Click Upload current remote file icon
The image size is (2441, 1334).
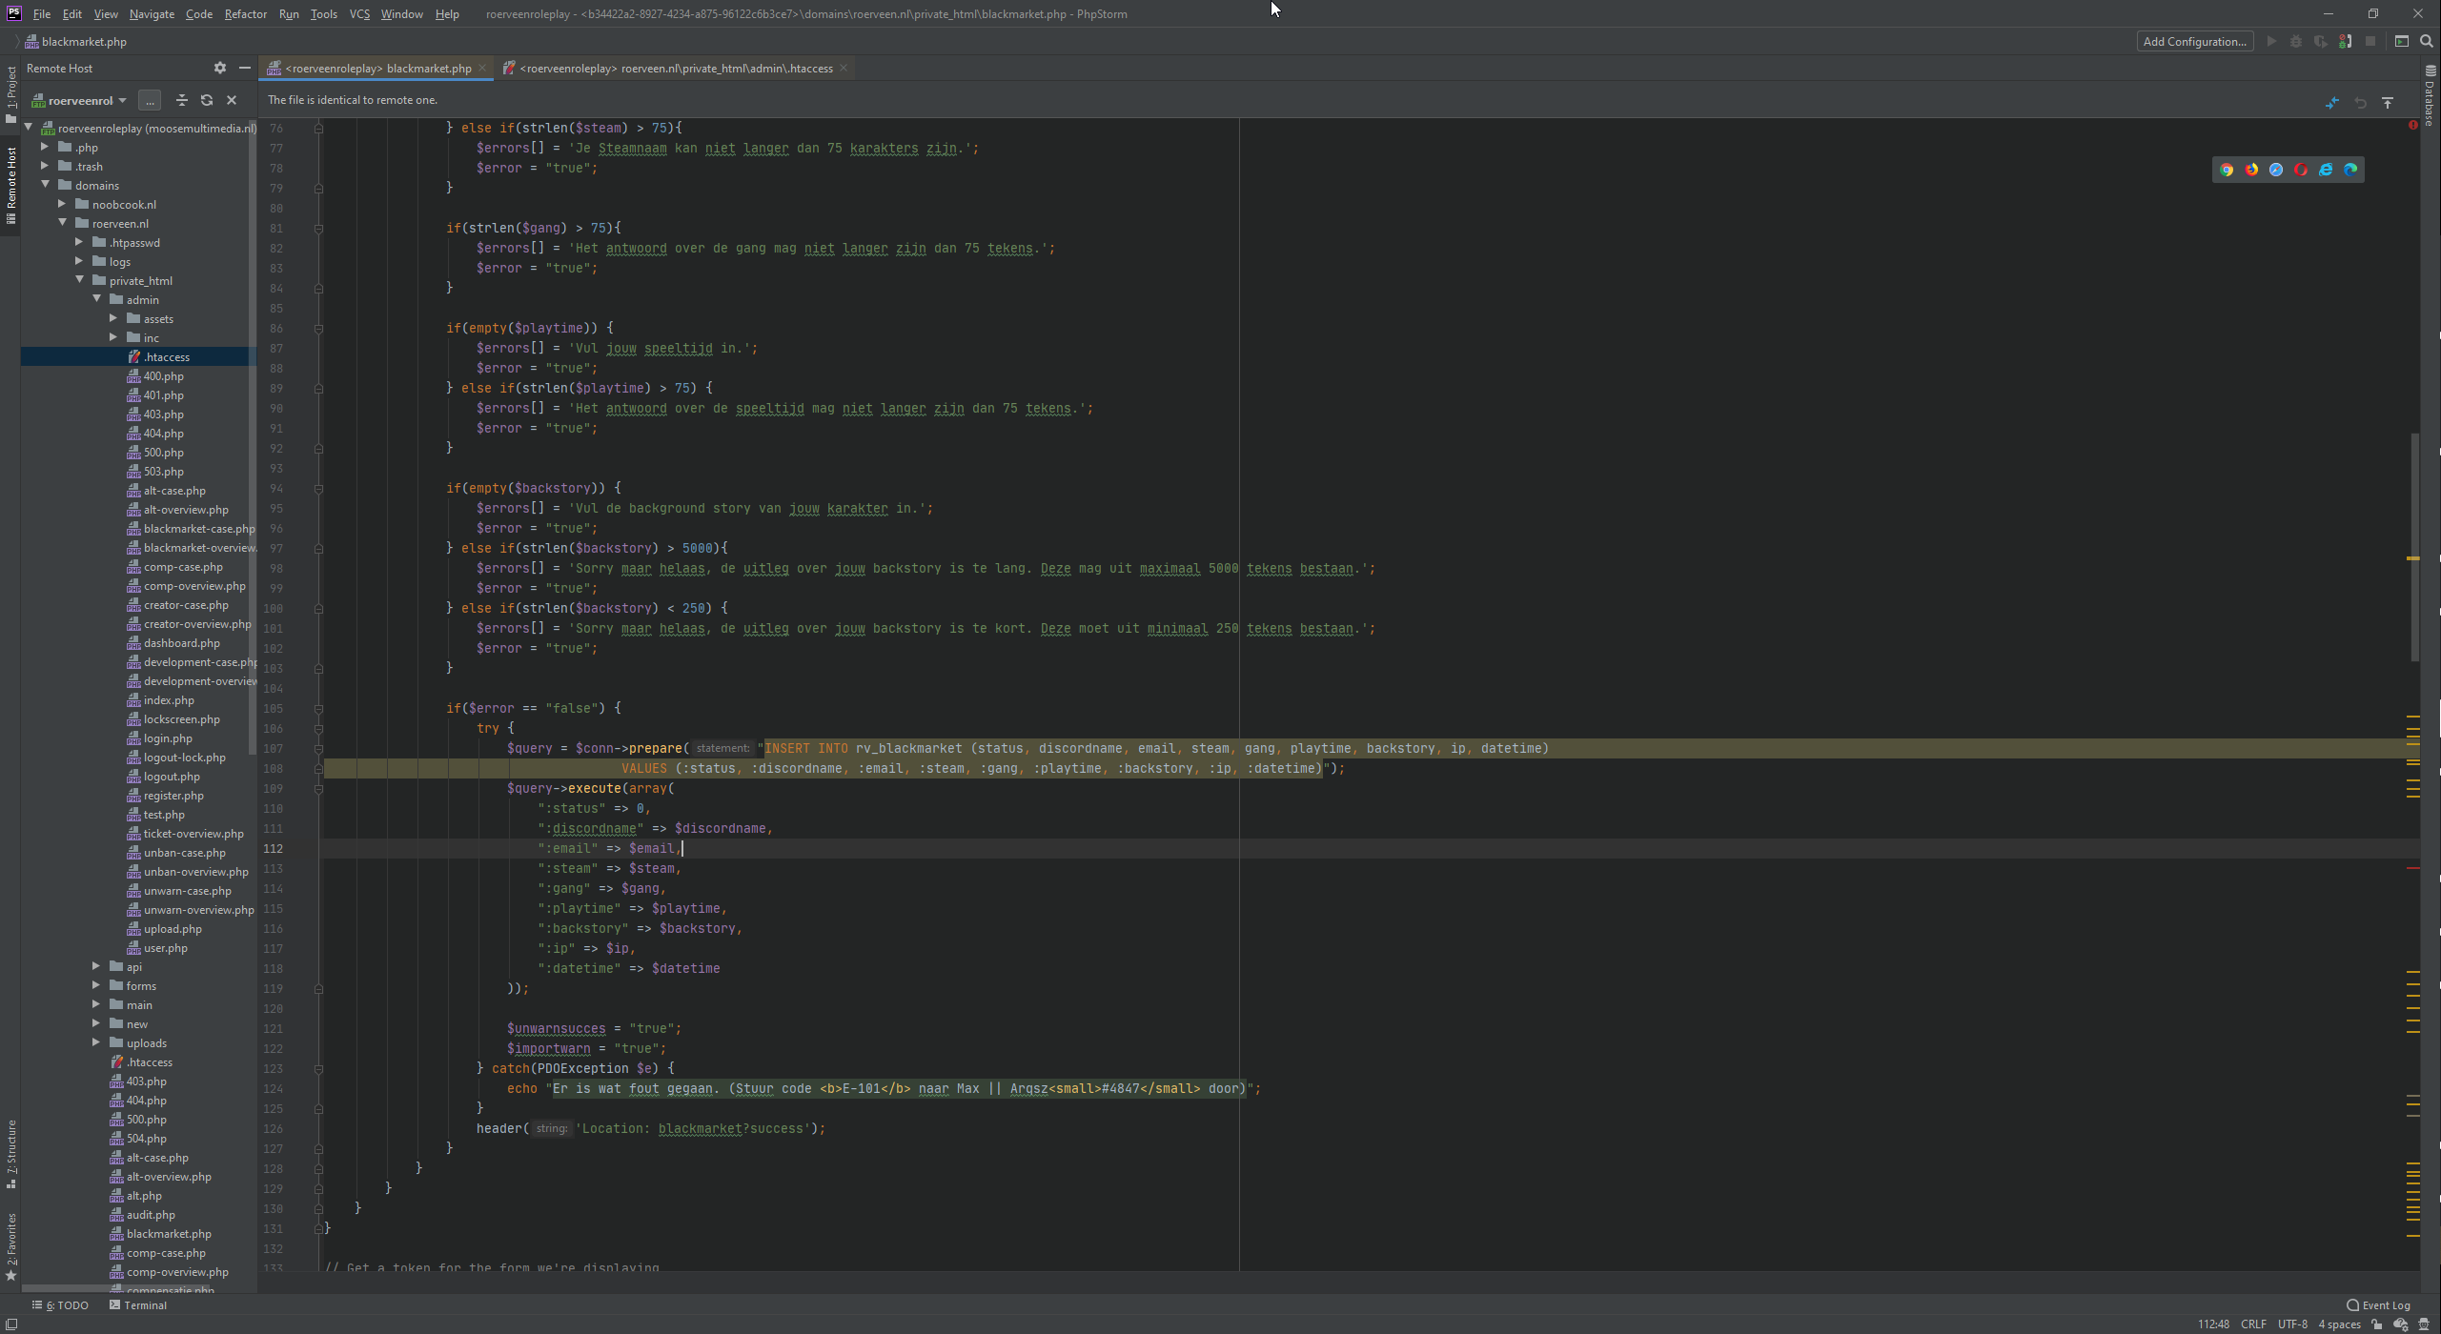tap(2388, 102)
